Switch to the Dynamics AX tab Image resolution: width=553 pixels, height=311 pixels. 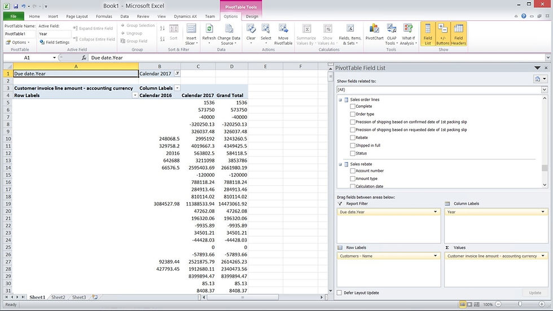[185, 16]
